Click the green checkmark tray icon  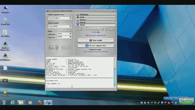point(159,103)
